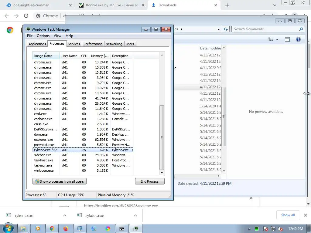Open the View menu in Task Manager
The image size is (311, 233).
click(x=57, y=36)
